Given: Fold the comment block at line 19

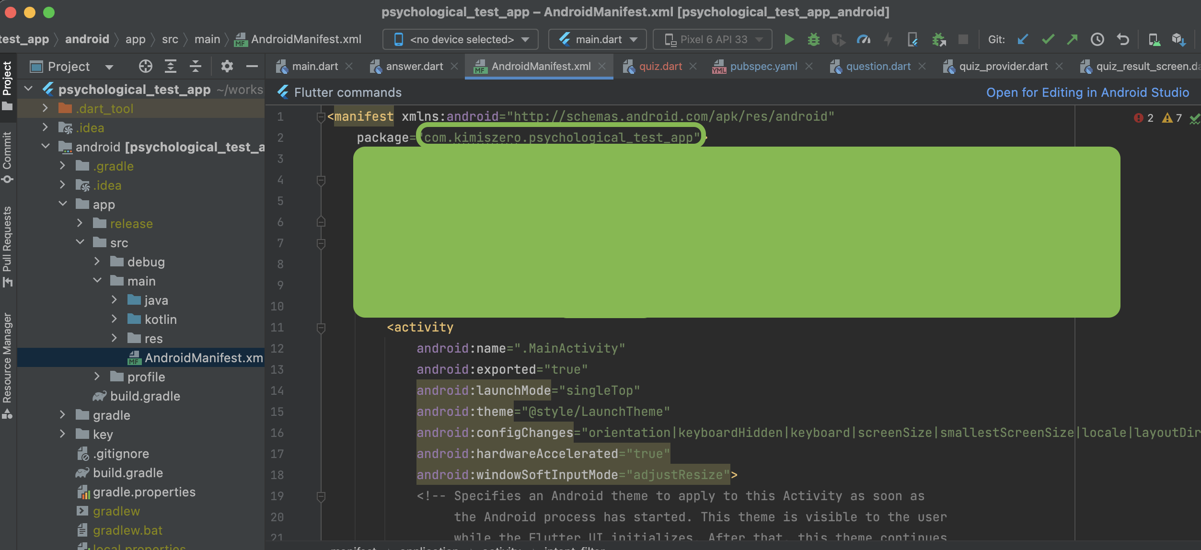Looking at the screenshot, I should pos(321,496).
